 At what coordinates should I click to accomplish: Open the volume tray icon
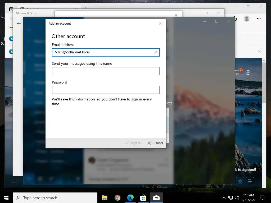click(237, 198)
